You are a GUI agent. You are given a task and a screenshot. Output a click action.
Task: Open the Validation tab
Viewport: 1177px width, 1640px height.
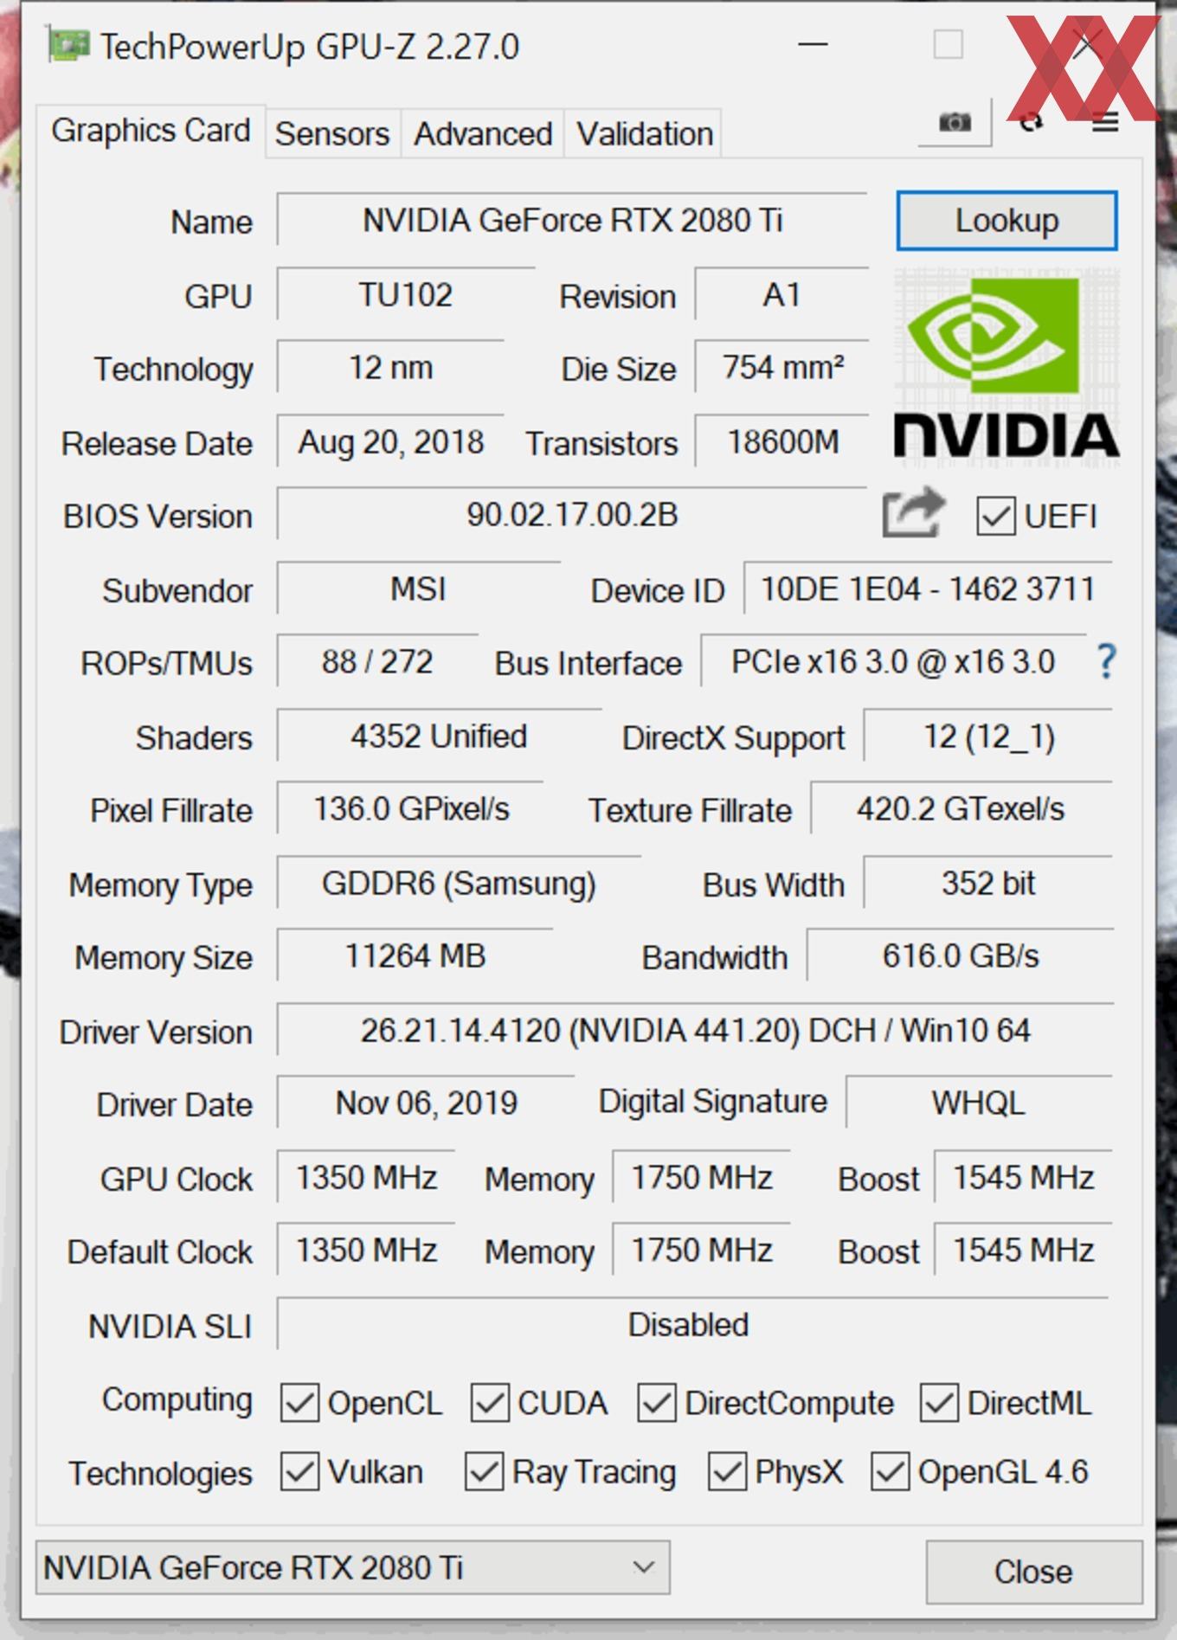click(645, 134)
